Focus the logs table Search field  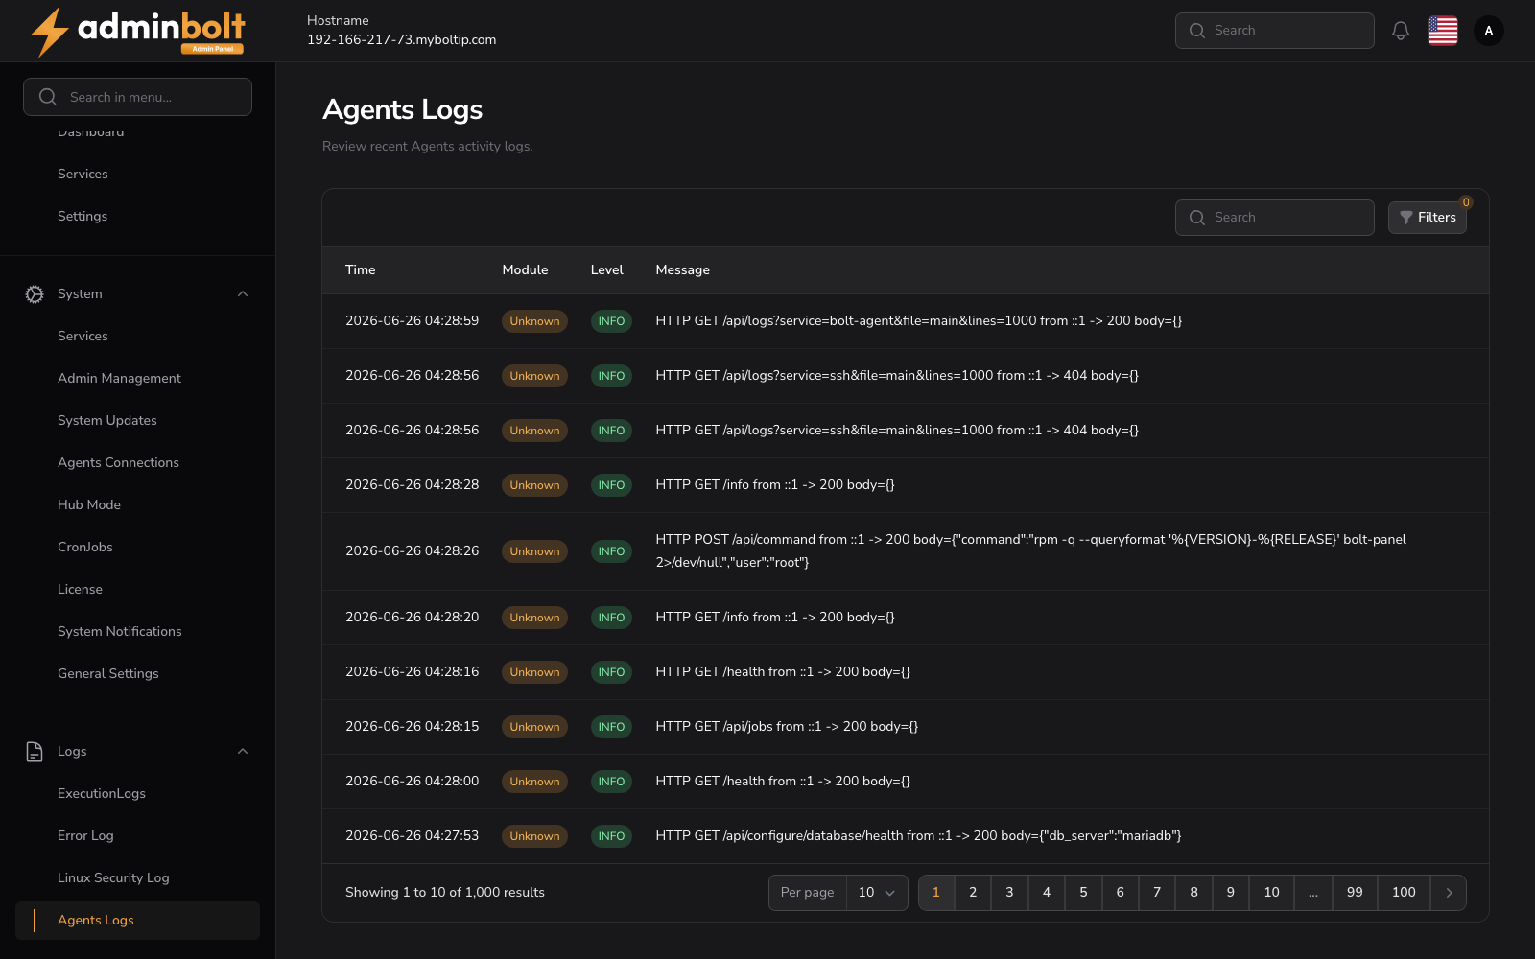coord(1275,218)
